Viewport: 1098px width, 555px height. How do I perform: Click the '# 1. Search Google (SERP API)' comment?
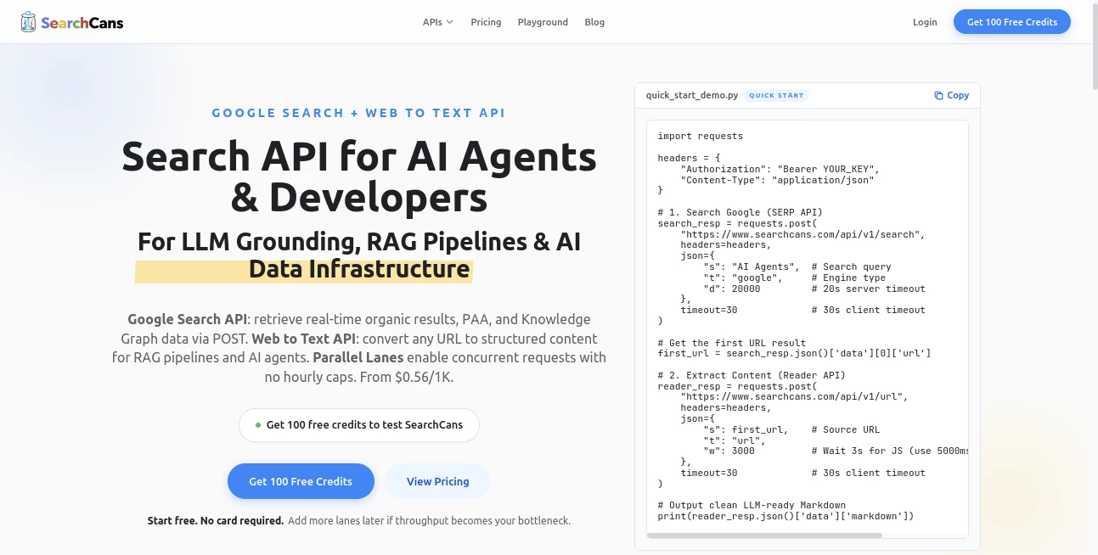point(740,212)
